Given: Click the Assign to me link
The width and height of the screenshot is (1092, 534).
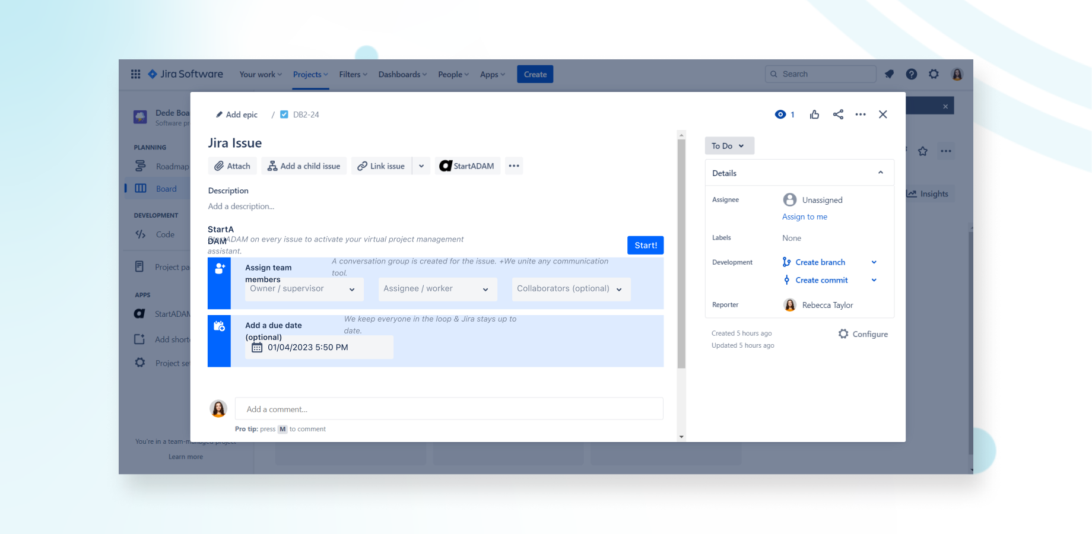Looking at the screenshot, I should click(x=805, y=217).
